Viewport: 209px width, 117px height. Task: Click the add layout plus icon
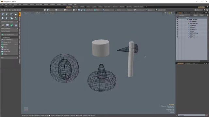[146, 7]
